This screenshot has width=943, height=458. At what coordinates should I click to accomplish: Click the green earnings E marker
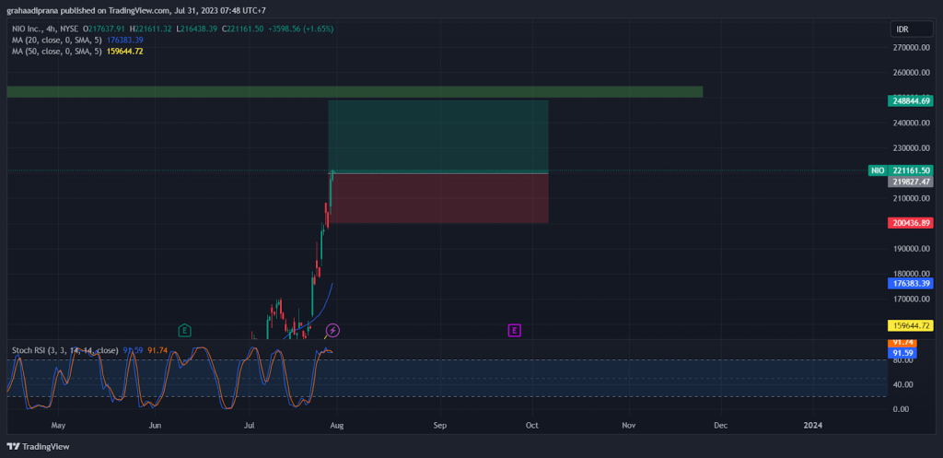click(x=184, y=331)
